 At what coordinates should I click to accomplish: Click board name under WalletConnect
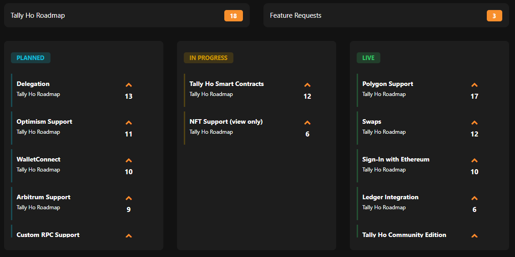tap(38, 170)
